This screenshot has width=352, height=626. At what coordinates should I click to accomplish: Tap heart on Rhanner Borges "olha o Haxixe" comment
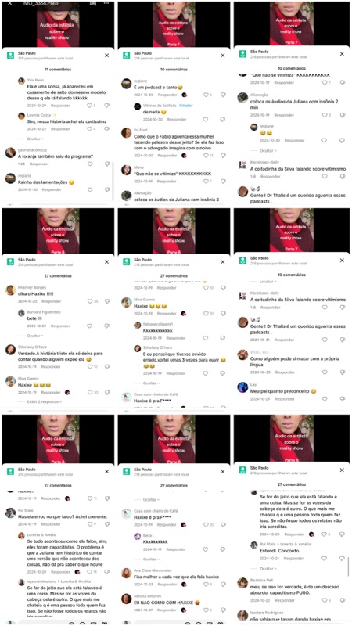pos(90,301)
